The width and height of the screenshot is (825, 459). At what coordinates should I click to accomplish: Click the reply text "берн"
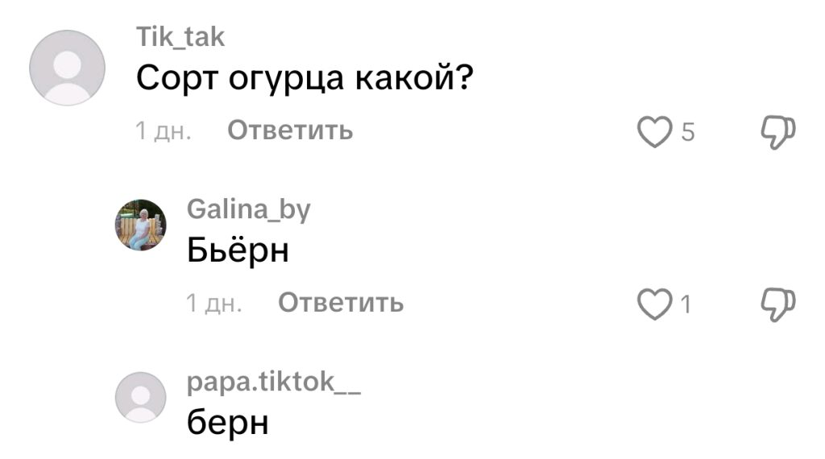pos(227,424)
